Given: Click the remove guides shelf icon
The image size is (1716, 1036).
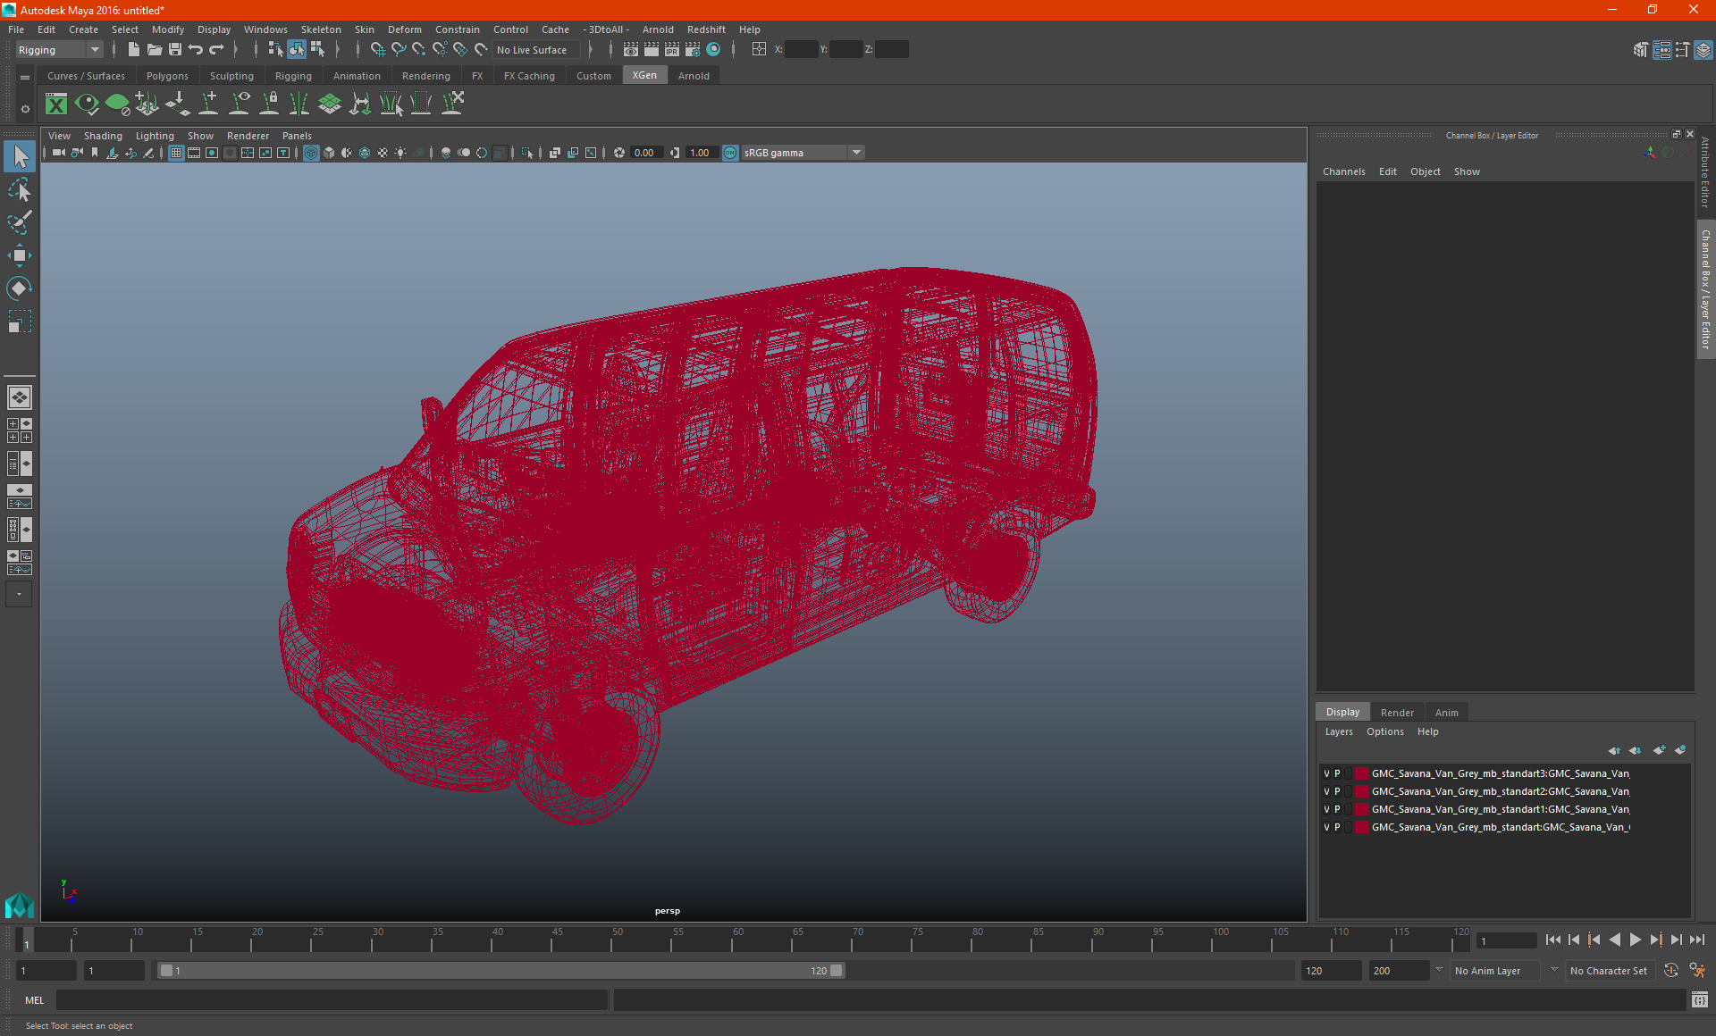Looking at the screenshot, I should 453,104.
